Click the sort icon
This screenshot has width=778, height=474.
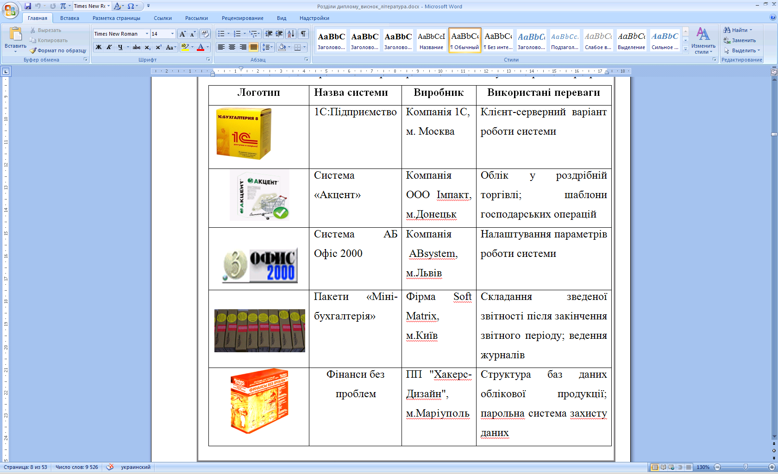click(291, 34)
